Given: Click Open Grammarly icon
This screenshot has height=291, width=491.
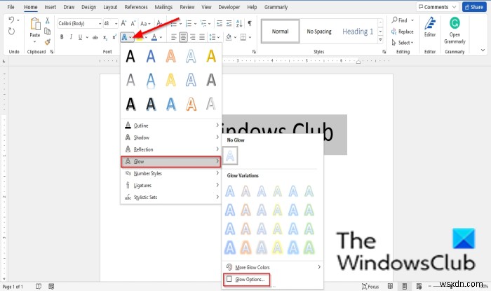Looking at the screenshot, I should pyautogui.click(x=455, y=30).
